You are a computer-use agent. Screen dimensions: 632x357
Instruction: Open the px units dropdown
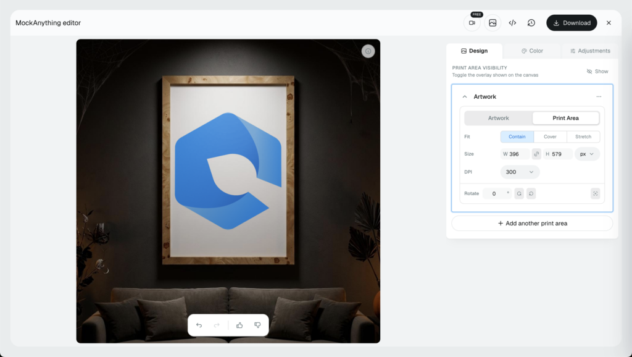(x=588, y=154)
